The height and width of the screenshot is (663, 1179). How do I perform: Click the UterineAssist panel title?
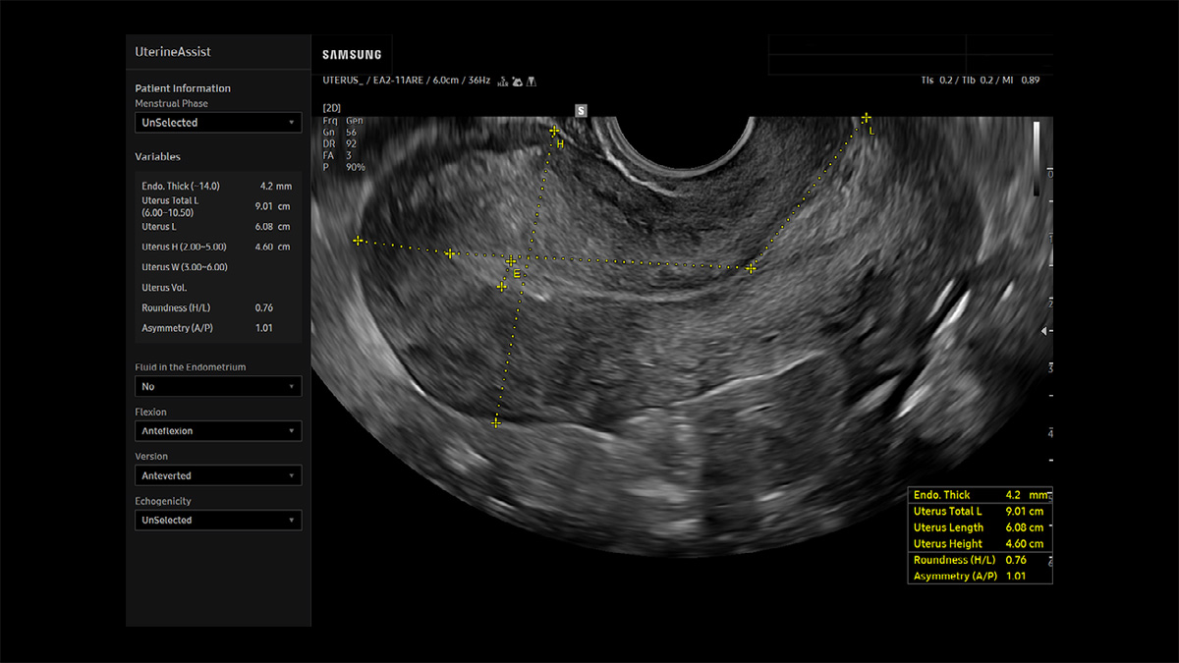coord(173,51)
